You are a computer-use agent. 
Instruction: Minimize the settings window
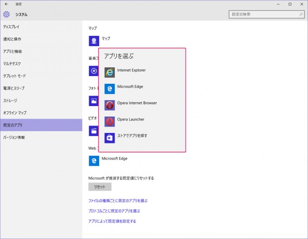pos(279,4)
